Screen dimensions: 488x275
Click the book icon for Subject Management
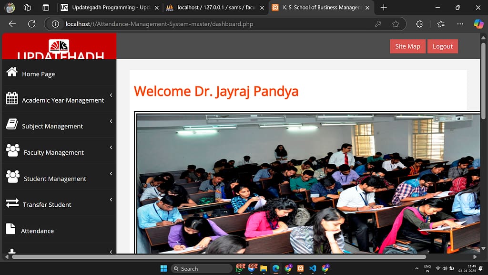pyautogui.click(x=13, y=125)
